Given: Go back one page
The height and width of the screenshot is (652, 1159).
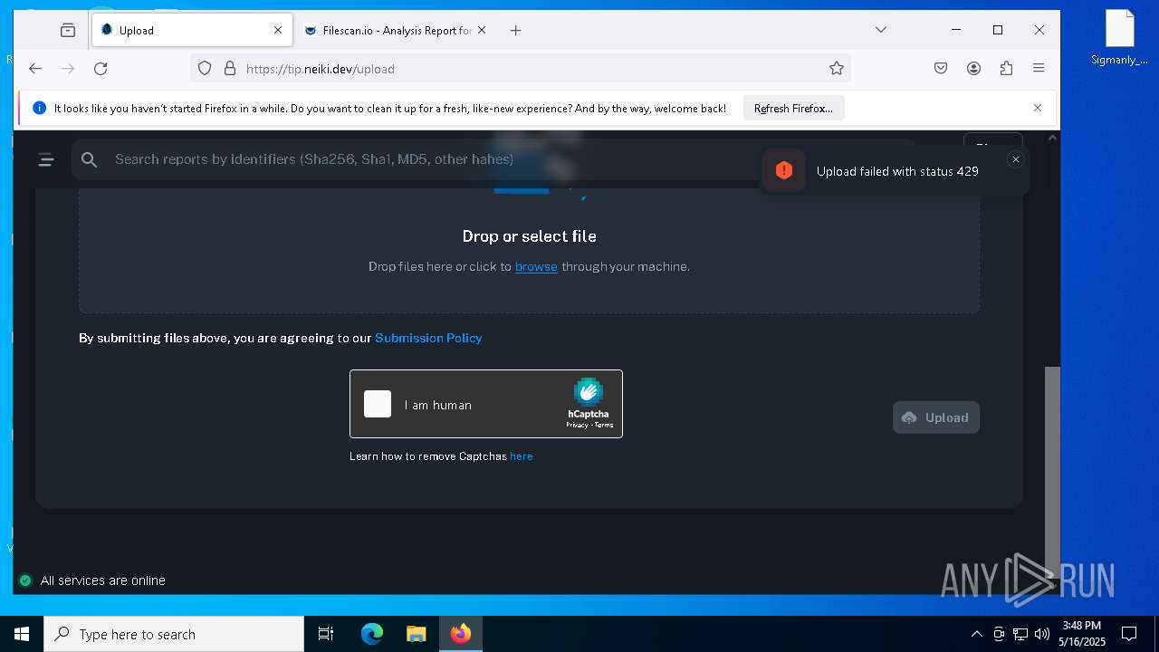Looking at the screenshot, I should click(35, 68).
